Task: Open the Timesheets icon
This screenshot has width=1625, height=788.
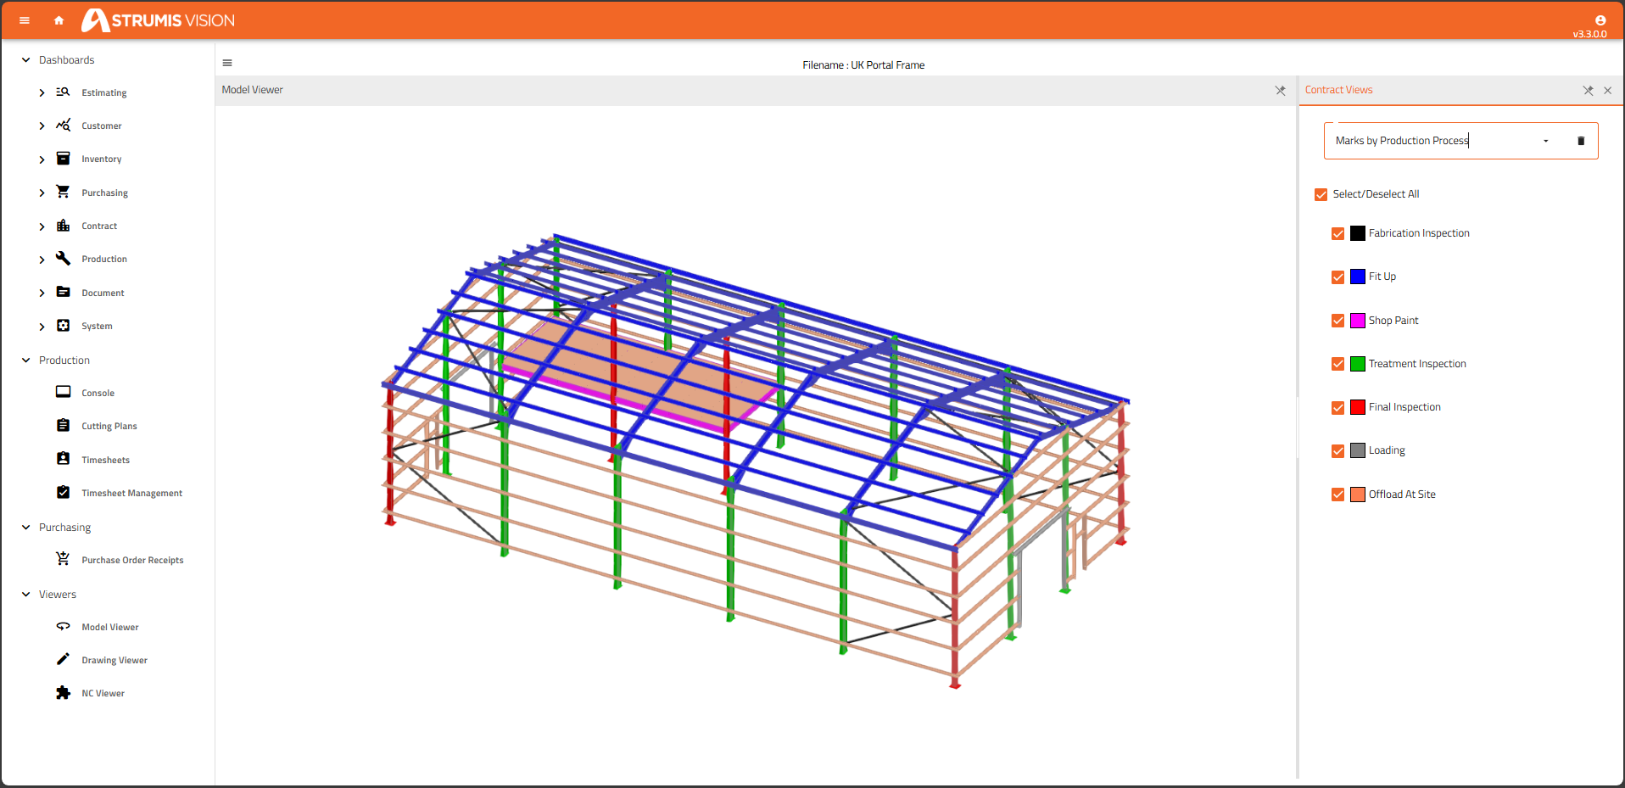Action: (63, 459)
